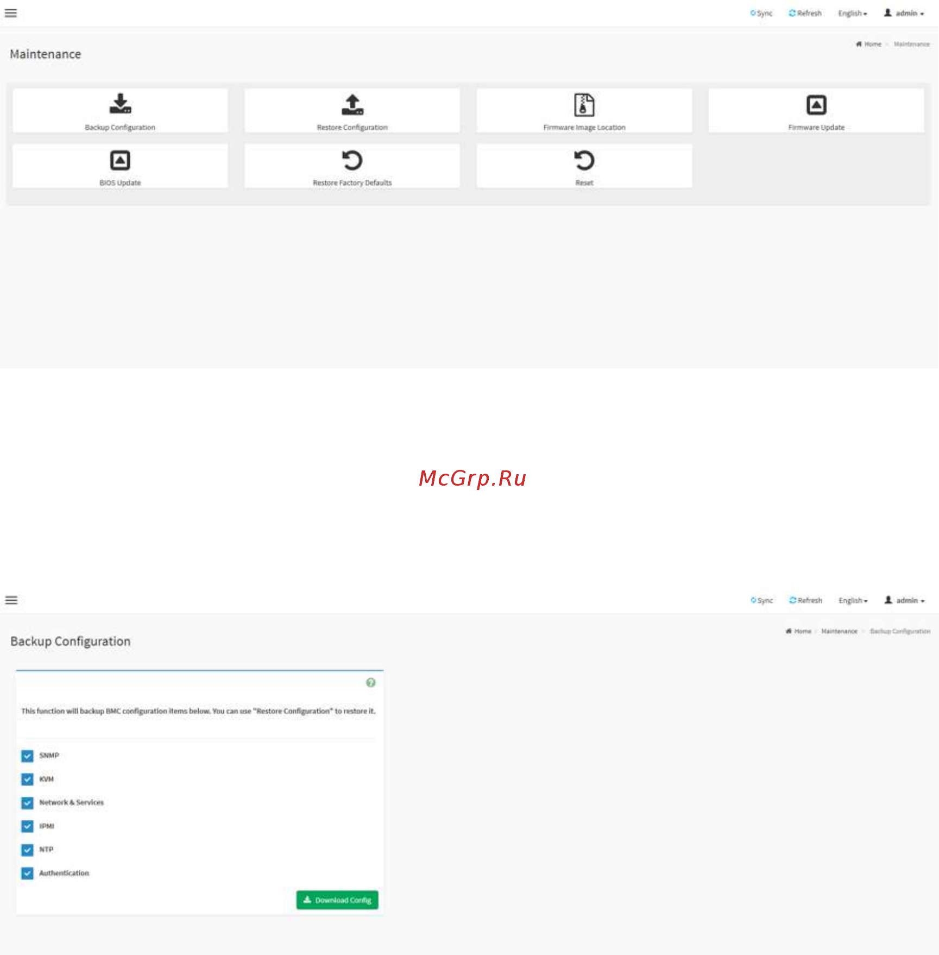Image resolution: width=939 pixels, height=955 pixels.
Task: Click the Reset tile icon
Action: [x=584, y=160]
